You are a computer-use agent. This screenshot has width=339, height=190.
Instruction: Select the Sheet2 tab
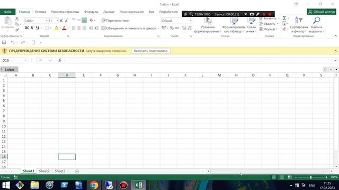(44, 171)
